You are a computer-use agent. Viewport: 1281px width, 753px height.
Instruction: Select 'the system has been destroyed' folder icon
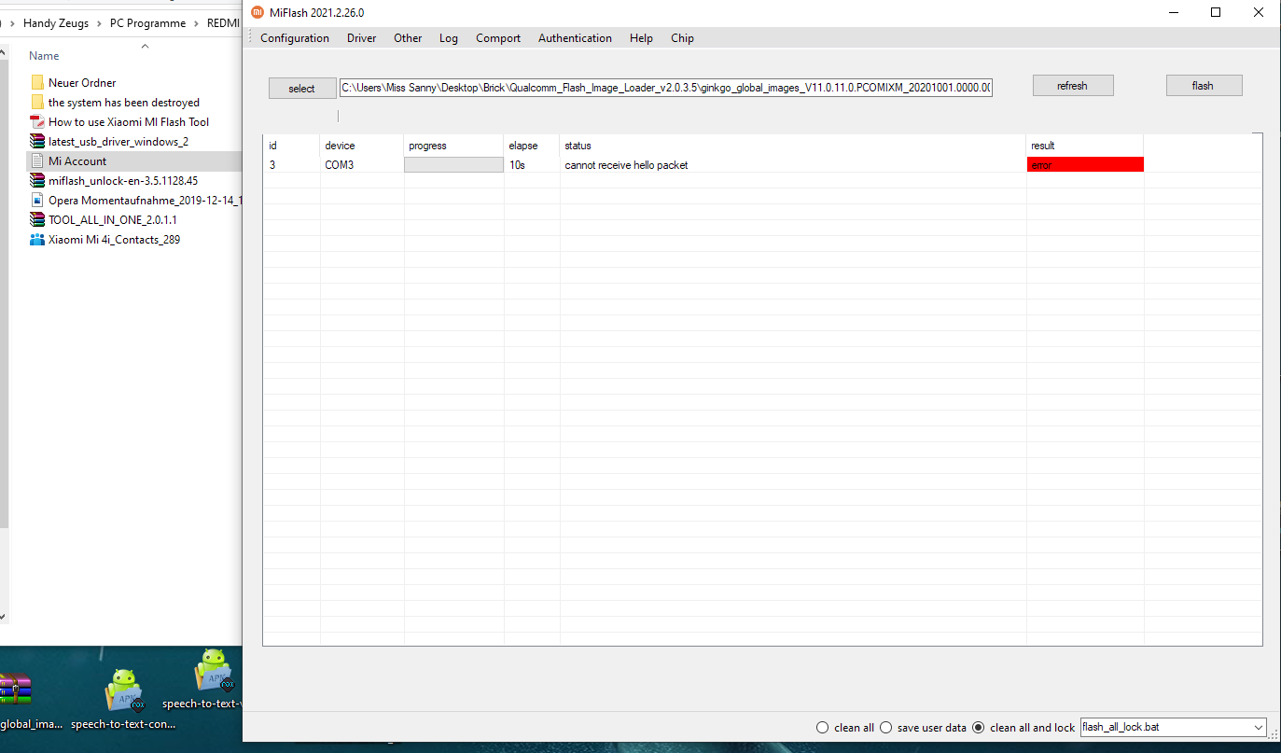[x=37, y=103]
